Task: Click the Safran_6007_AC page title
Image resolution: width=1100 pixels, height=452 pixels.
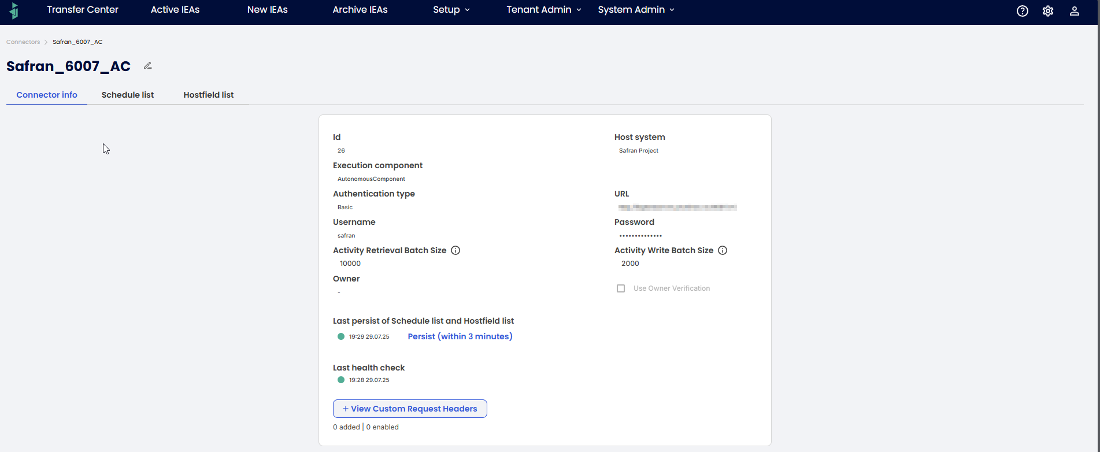Action: tap(68, 66)
